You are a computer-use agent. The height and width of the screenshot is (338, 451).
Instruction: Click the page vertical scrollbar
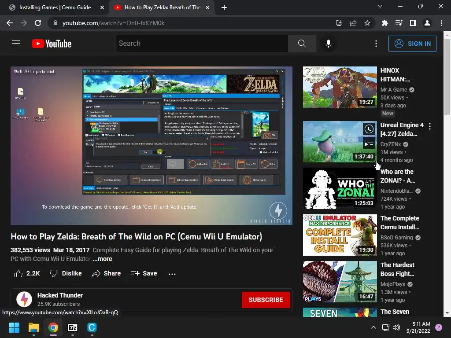[447, 77]
